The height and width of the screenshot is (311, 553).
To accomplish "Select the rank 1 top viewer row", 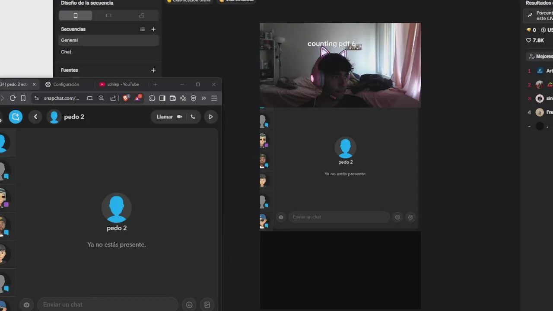I will [x=540, y=71].
